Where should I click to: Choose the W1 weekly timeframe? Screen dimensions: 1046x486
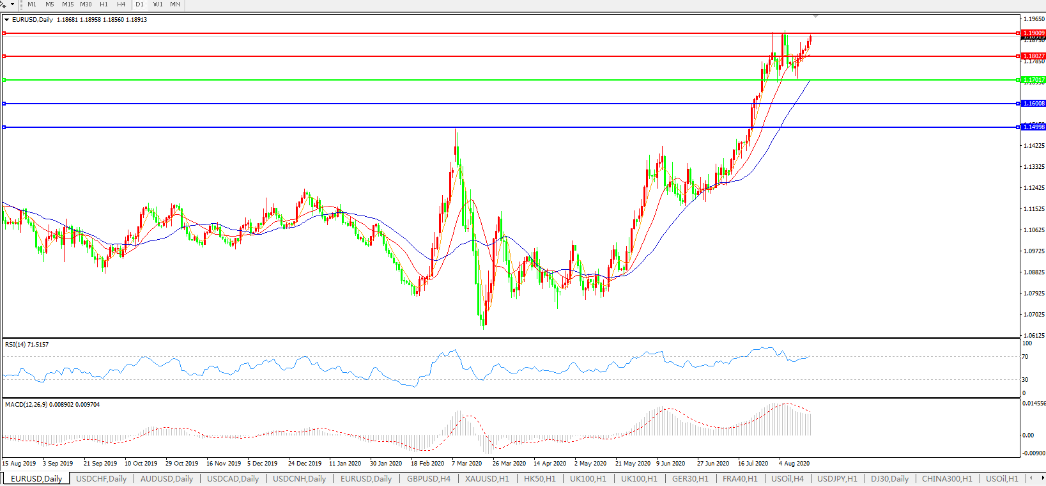point(157,4)
